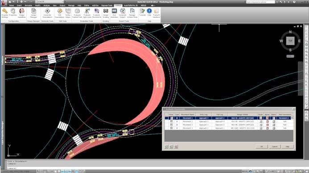This screenshot has width=309, height=173.
Task: Open the Analyze ribbon tab
Action: point(46,5)
